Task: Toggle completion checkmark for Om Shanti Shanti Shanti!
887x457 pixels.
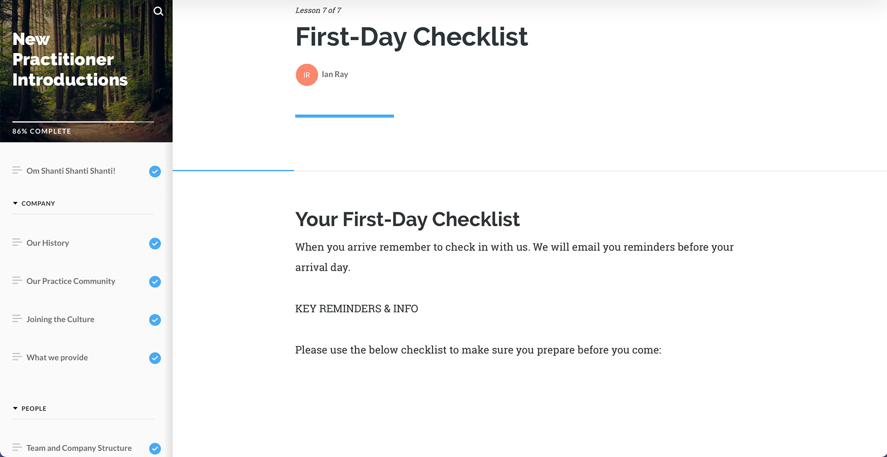Action: 155,171
